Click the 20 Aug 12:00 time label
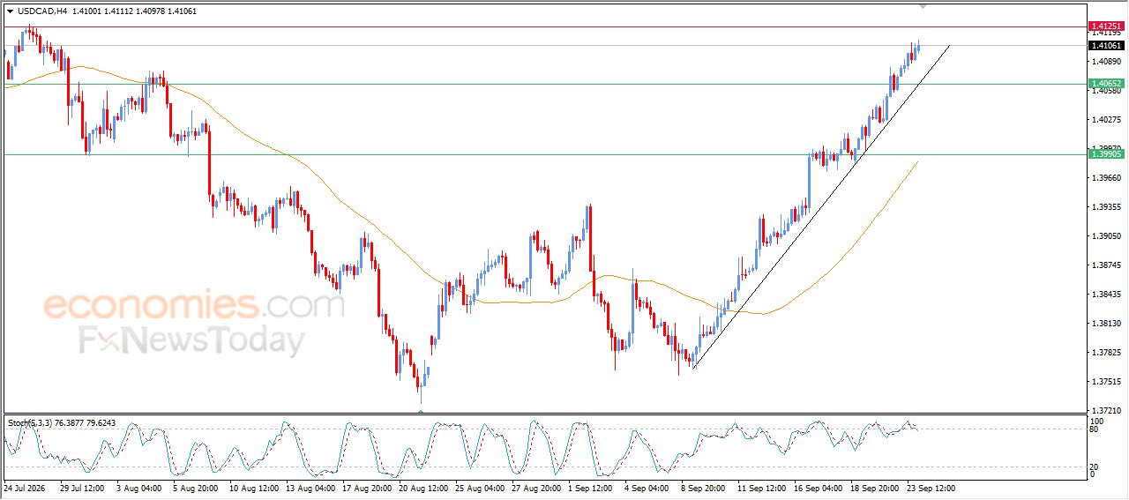The image size is (1129, 500). point(422,488)
